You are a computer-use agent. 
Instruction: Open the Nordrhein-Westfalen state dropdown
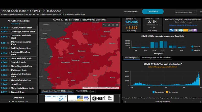186,12
